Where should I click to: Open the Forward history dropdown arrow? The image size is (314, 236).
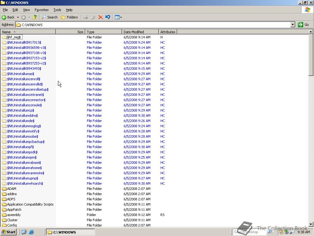click(x=29, y=17)
